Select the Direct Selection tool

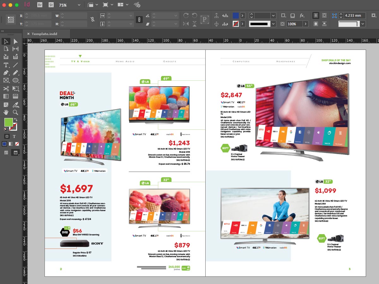pyautogui.click(x=15, y=41)
